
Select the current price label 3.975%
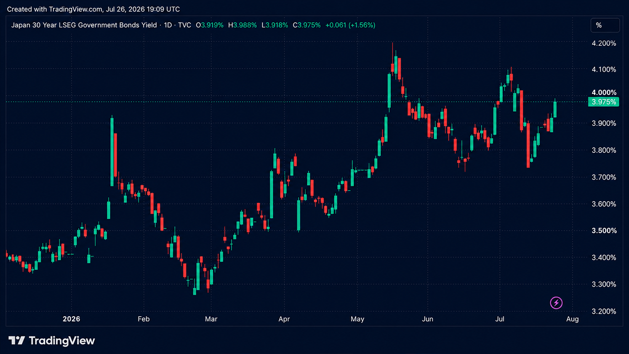tap(603, 102)
